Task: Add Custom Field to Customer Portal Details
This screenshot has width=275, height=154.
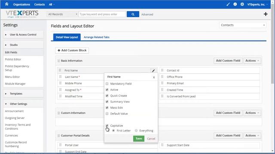Action: (228, 136)
